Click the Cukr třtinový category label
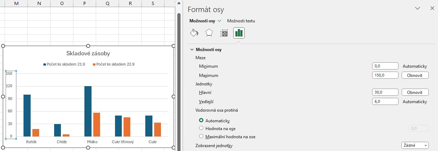This screenshot has width=438, height=151. coord(122,142)
